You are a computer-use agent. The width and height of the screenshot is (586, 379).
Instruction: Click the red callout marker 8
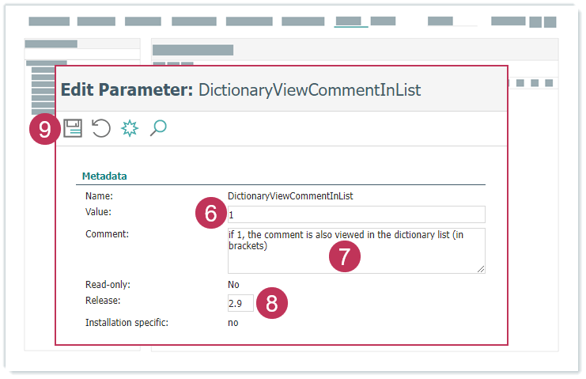coord(272,304)
